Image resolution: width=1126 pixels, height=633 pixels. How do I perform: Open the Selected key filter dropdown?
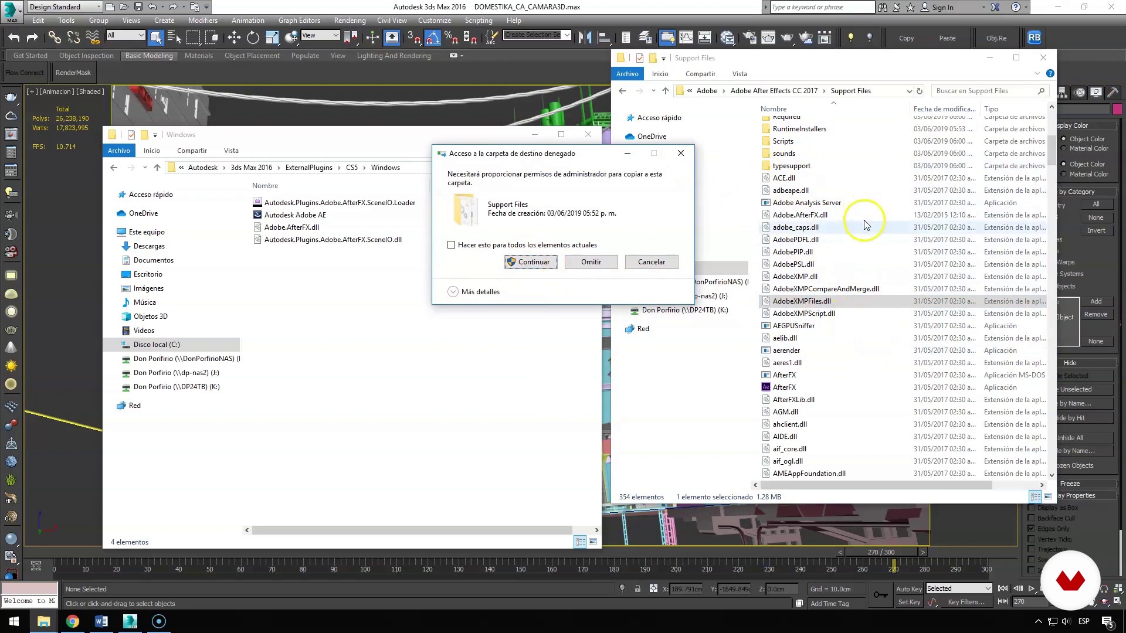point(958,588)
